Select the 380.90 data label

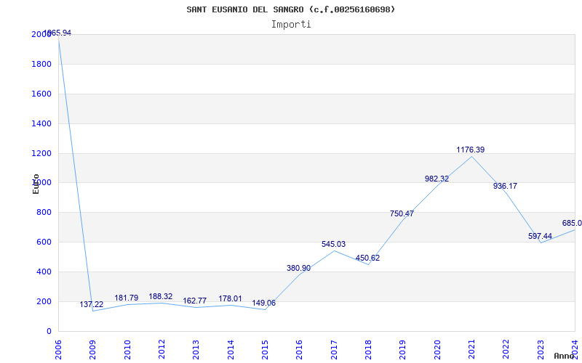[x=298, y=268]
